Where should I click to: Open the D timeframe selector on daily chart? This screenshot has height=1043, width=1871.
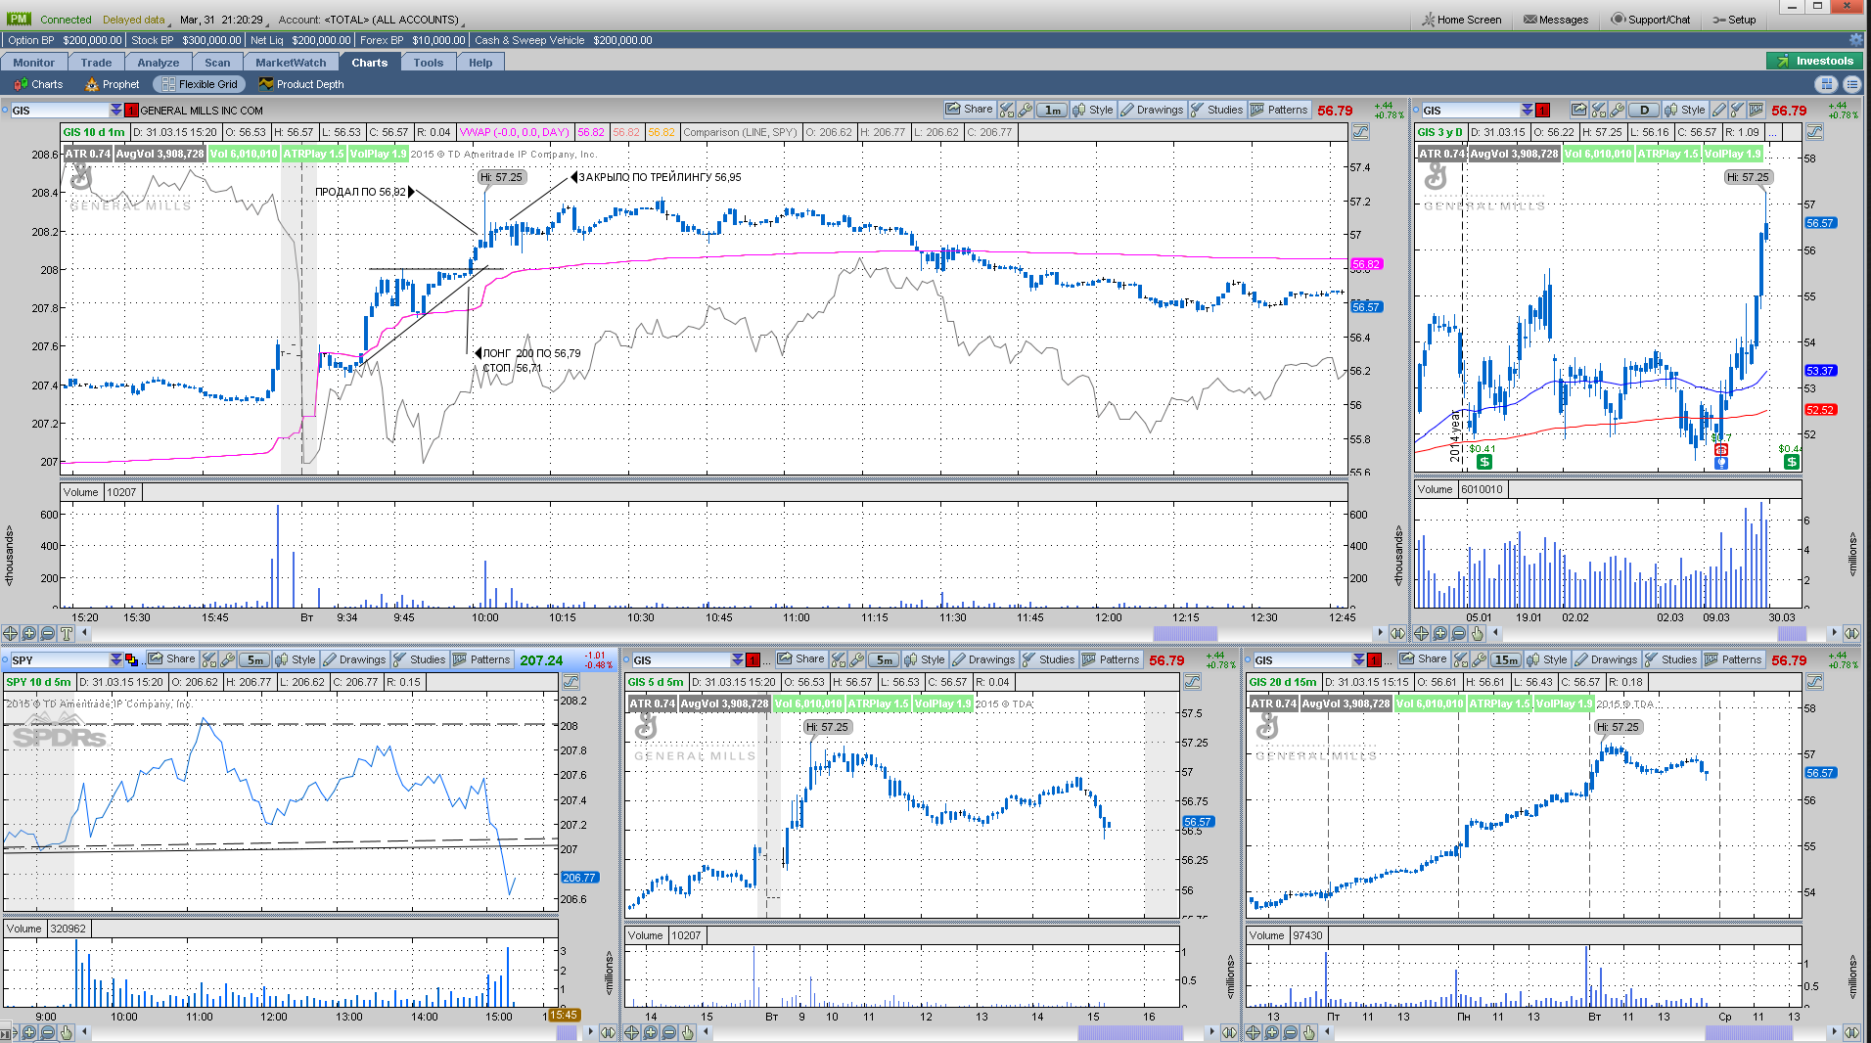tap(1644, 110)
